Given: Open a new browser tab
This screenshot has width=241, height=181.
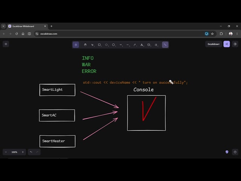Looking at the screenshot, I should pos(51,26).
